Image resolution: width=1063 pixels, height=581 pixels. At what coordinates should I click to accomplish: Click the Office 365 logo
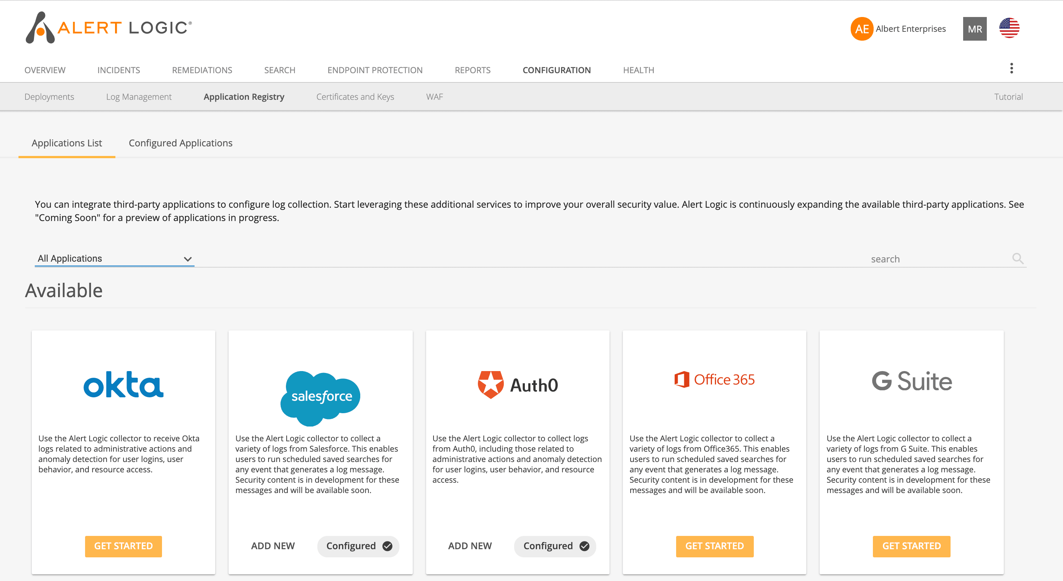(714, 379)
